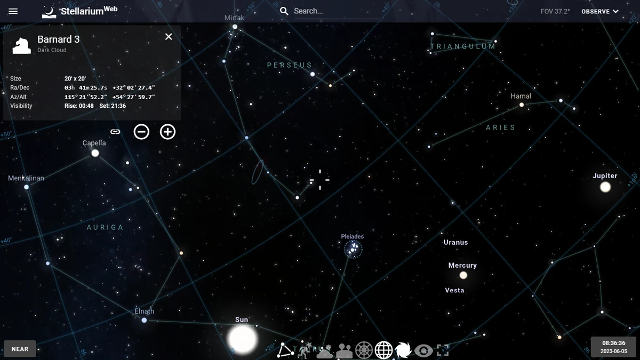Enable night mode with the eye icon

[423, 350]
